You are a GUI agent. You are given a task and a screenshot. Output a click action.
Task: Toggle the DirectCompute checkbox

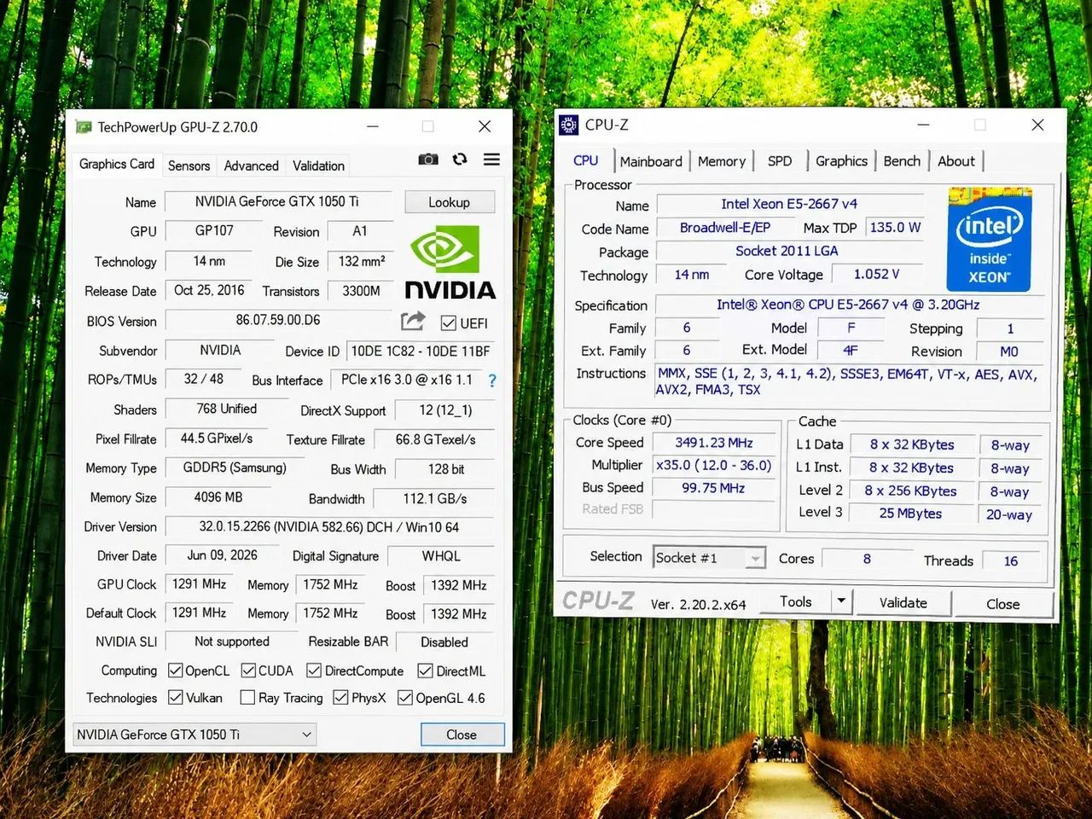tap(314, 671)
